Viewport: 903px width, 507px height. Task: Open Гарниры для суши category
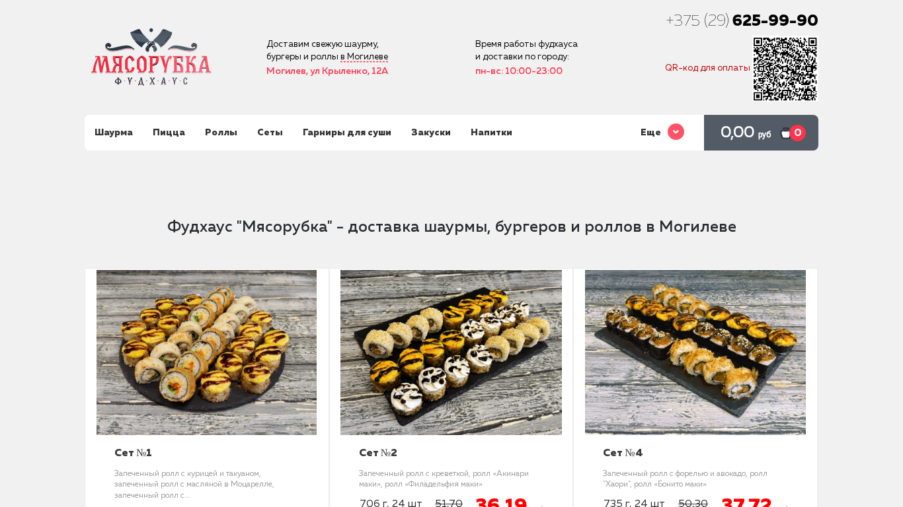(x=347, y=133)
